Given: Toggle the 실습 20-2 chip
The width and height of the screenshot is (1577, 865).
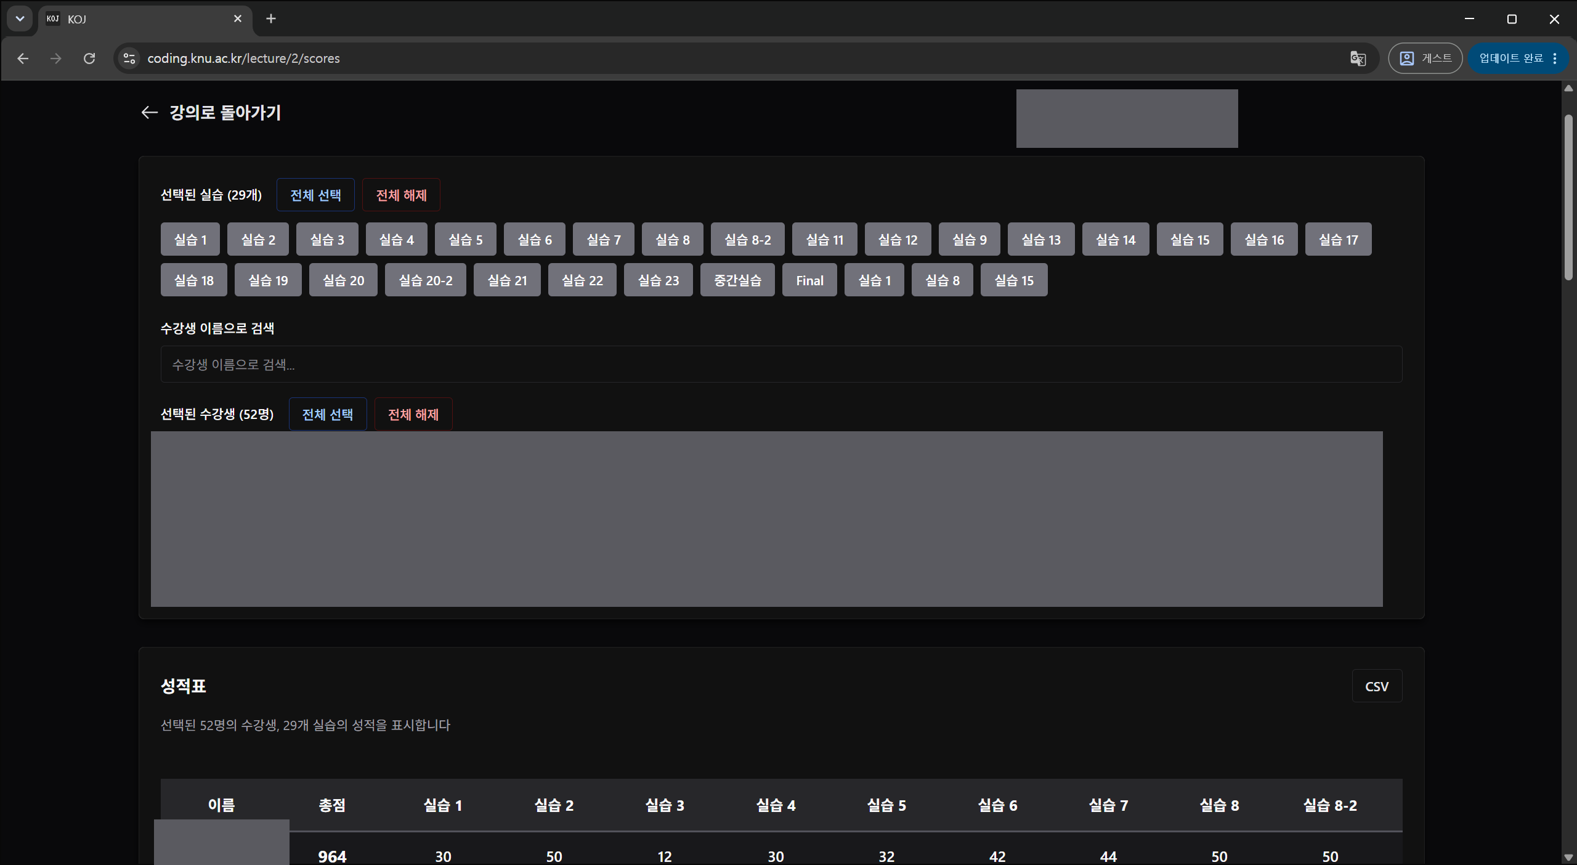Looking at the screenshot, I should coord(425,280).
